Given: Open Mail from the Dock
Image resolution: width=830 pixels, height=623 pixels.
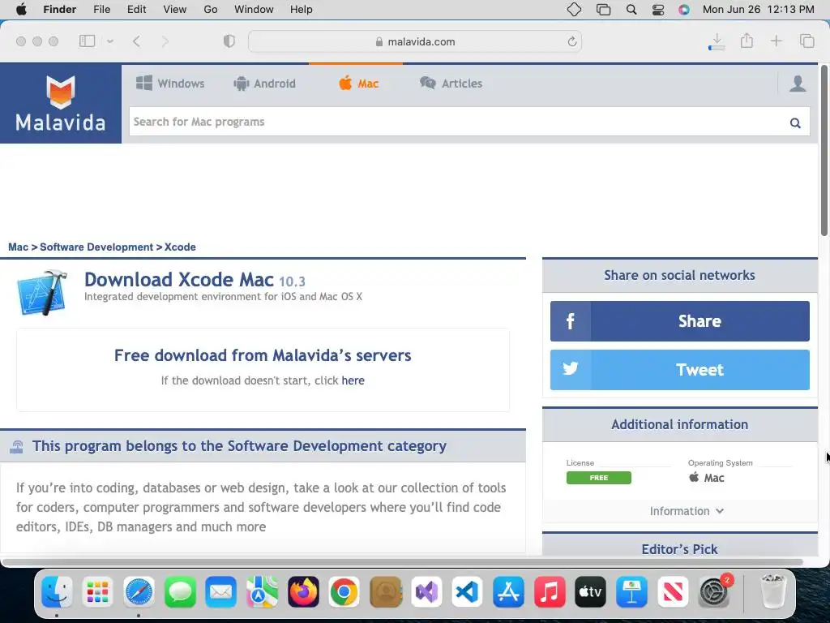Looking at the screenshot, I should [x=220, y=591].
